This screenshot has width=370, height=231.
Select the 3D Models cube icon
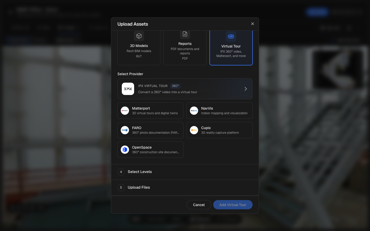click(139, 36)
